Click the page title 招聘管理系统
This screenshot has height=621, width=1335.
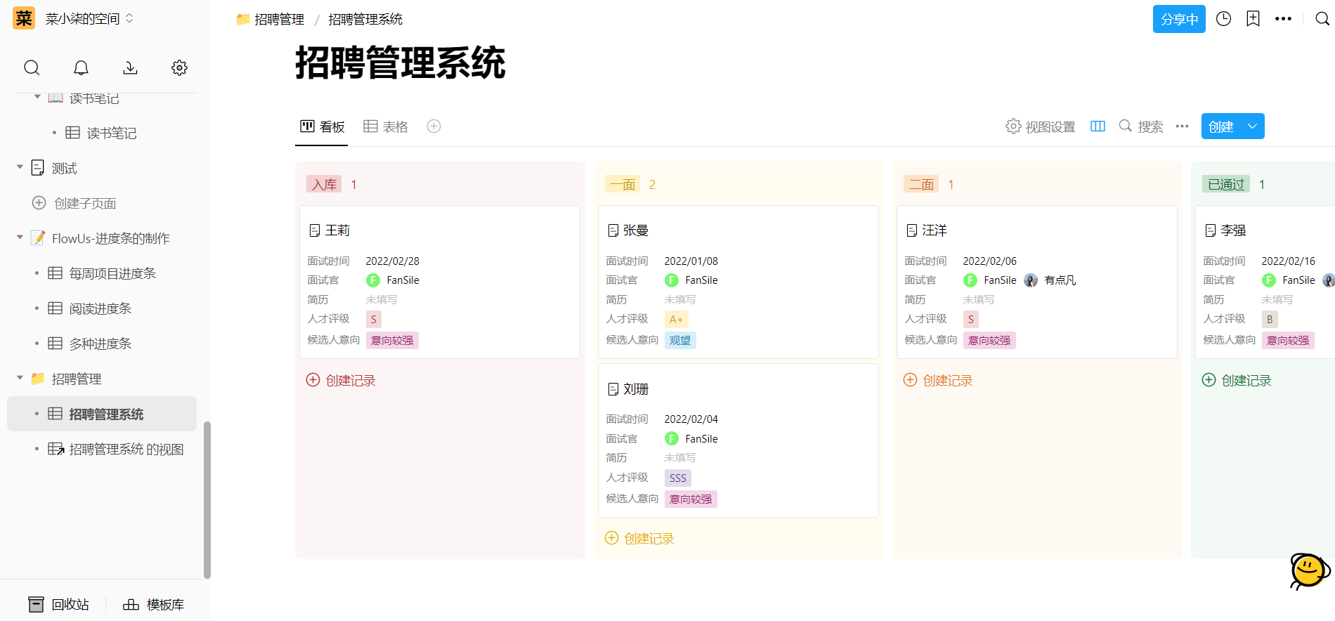click(x=400, y=63)
